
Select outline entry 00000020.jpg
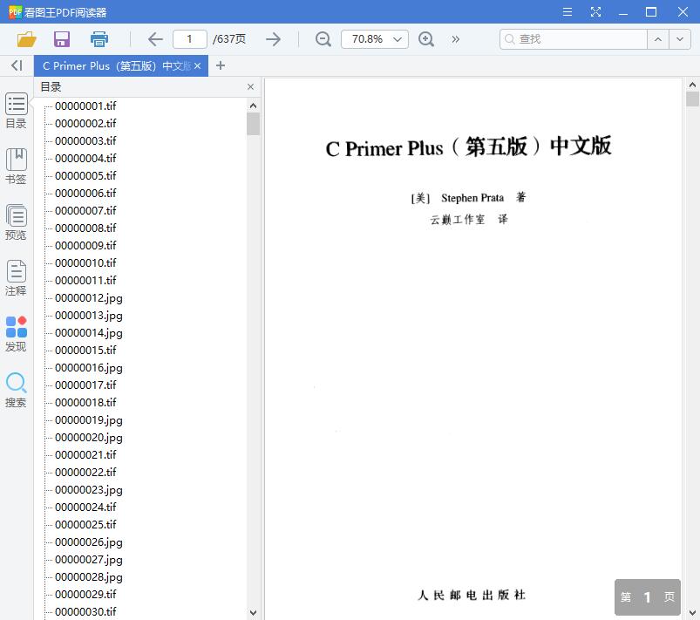[89, 437]
